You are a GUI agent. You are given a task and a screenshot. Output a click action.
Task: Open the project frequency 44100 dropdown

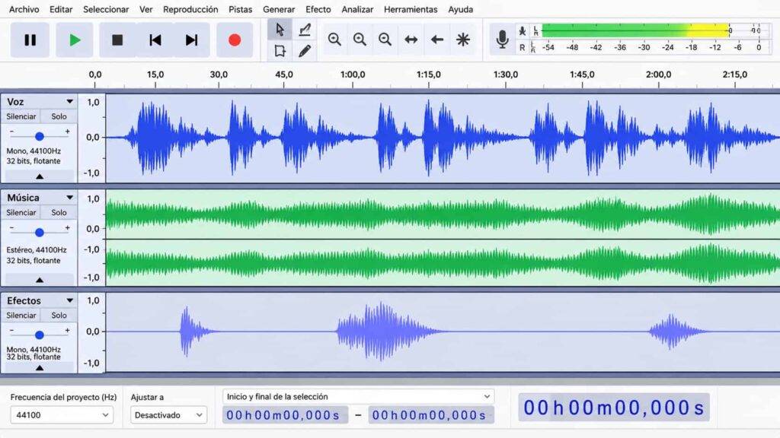tap(62, 414)
